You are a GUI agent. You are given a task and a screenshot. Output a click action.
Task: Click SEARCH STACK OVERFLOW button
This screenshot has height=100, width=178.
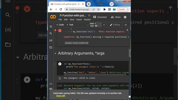(76, 43)
